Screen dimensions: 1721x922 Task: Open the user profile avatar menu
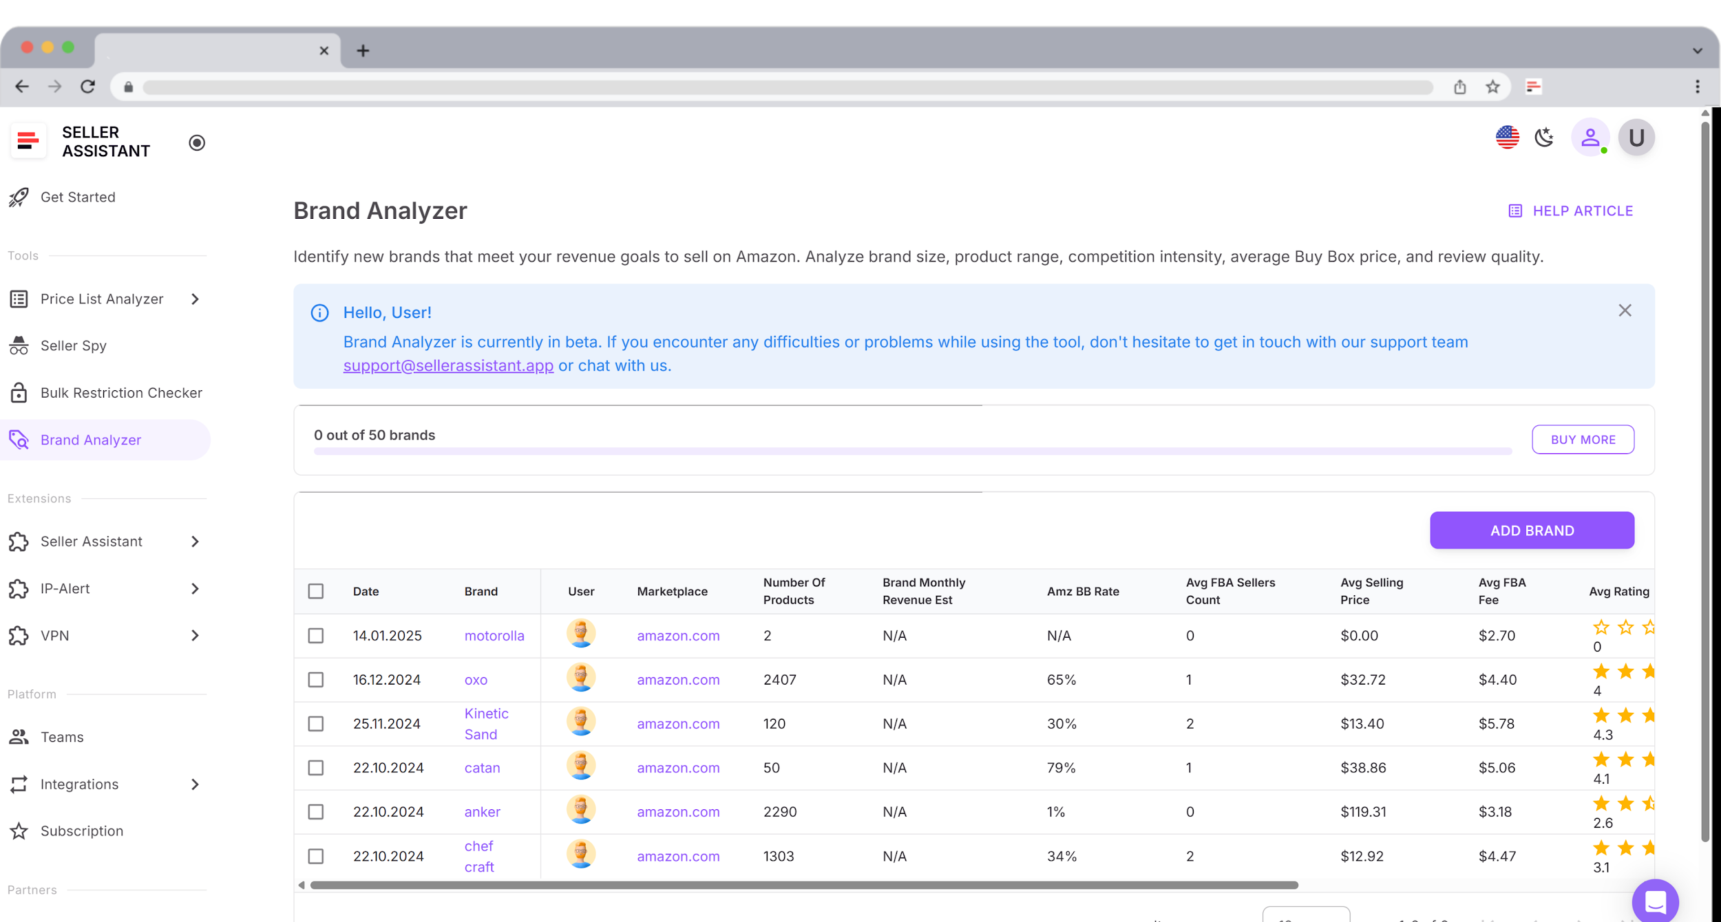(1590, 137)
